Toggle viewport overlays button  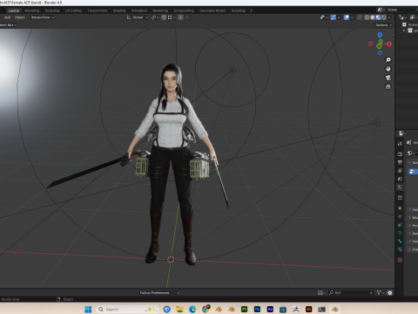point(347,17)
